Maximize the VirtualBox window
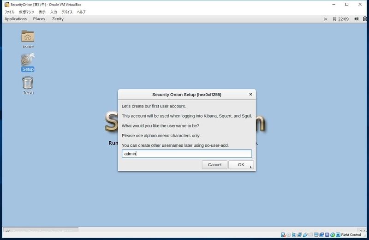Image resolution: width=369 pixels, height=240 pixels. (x=347, y=4)
